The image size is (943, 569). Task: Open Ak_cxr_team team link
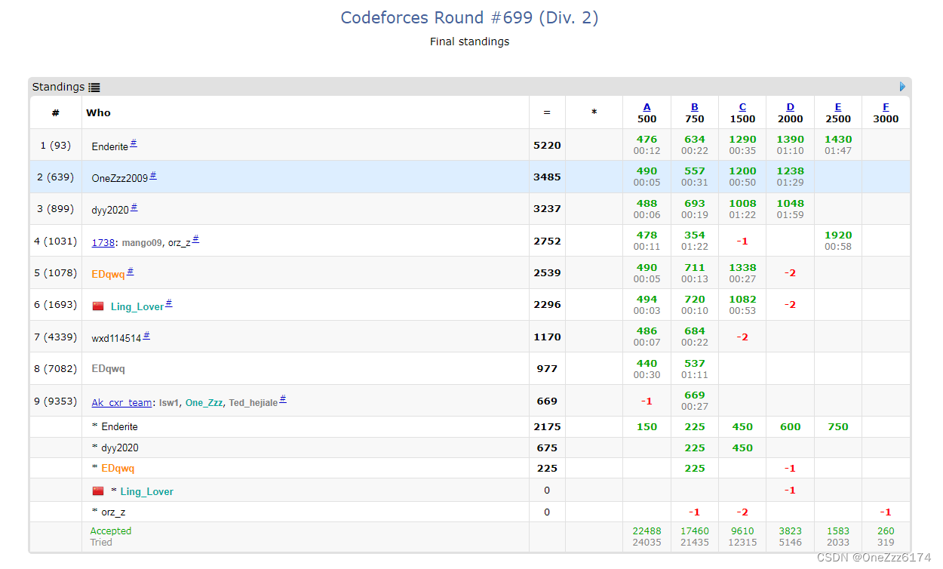point(121,403)
